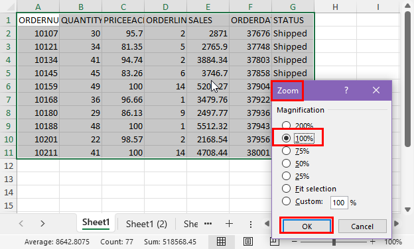This screenshot has height=249, width=414.
Task: Click the Count: 77 status entry
Action: pyautogui.click(x=117, y=242)
